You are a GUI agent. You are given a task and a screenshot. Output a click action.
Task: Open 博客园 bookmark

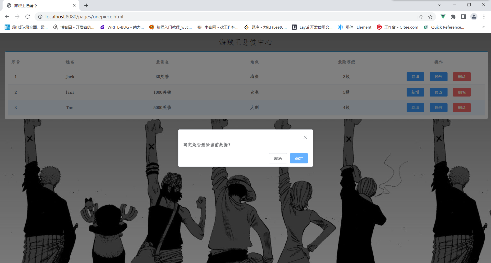(74, 27)
